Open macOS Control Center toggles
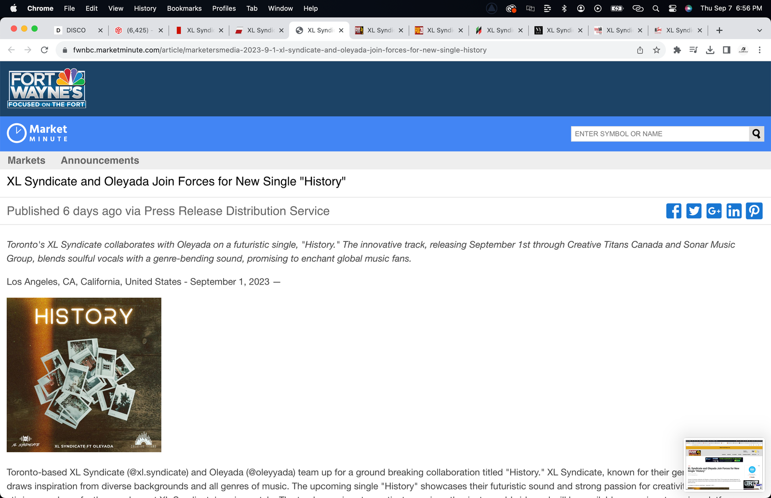 [673, 8]
